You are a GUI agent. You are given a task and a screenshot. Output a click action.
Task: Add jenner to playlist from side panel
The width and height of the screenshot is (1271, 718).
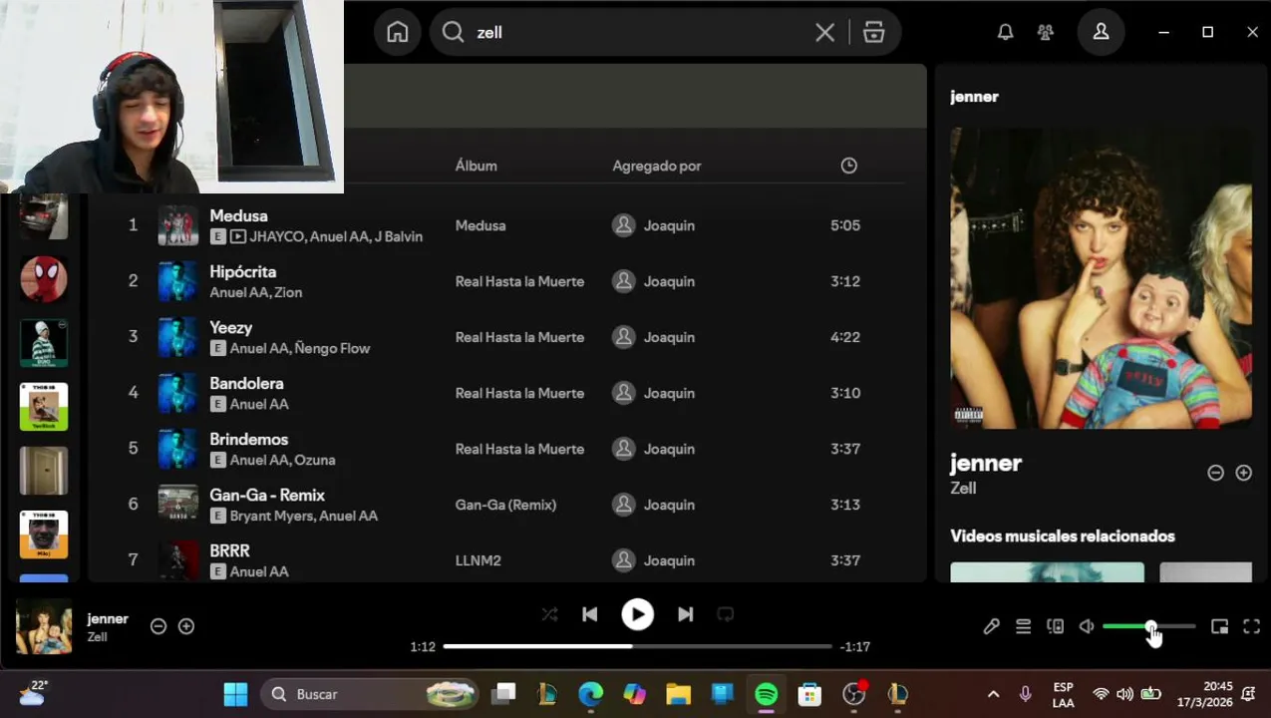tap(1243, 473)
